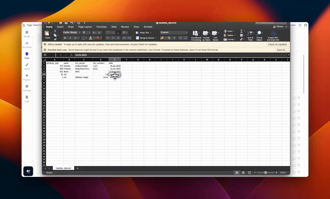Click the Check for Updates button
Image resolution: width=330 pixels, height=199 pixels.
click(x=277, y=44)
